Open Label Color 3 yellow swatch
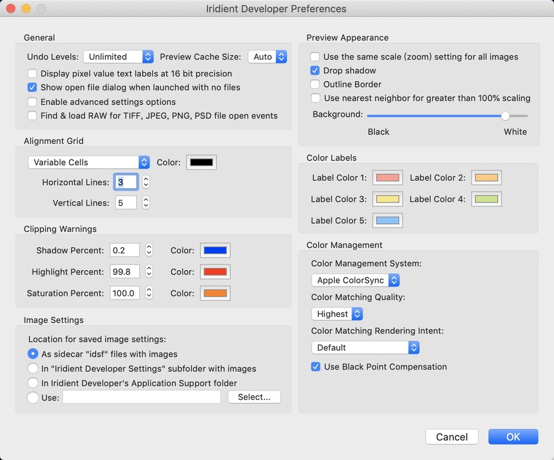This screenshot has height=460, width=554. click(388, 199)
